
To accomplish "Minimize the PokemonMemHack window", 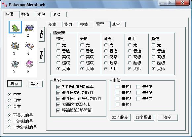I will [x=163, y=3].
